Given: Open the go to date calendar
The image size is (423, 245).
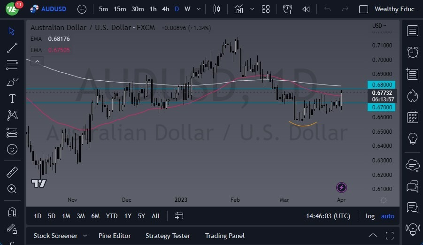Looking at the screenshot, I should click(179, 216).
